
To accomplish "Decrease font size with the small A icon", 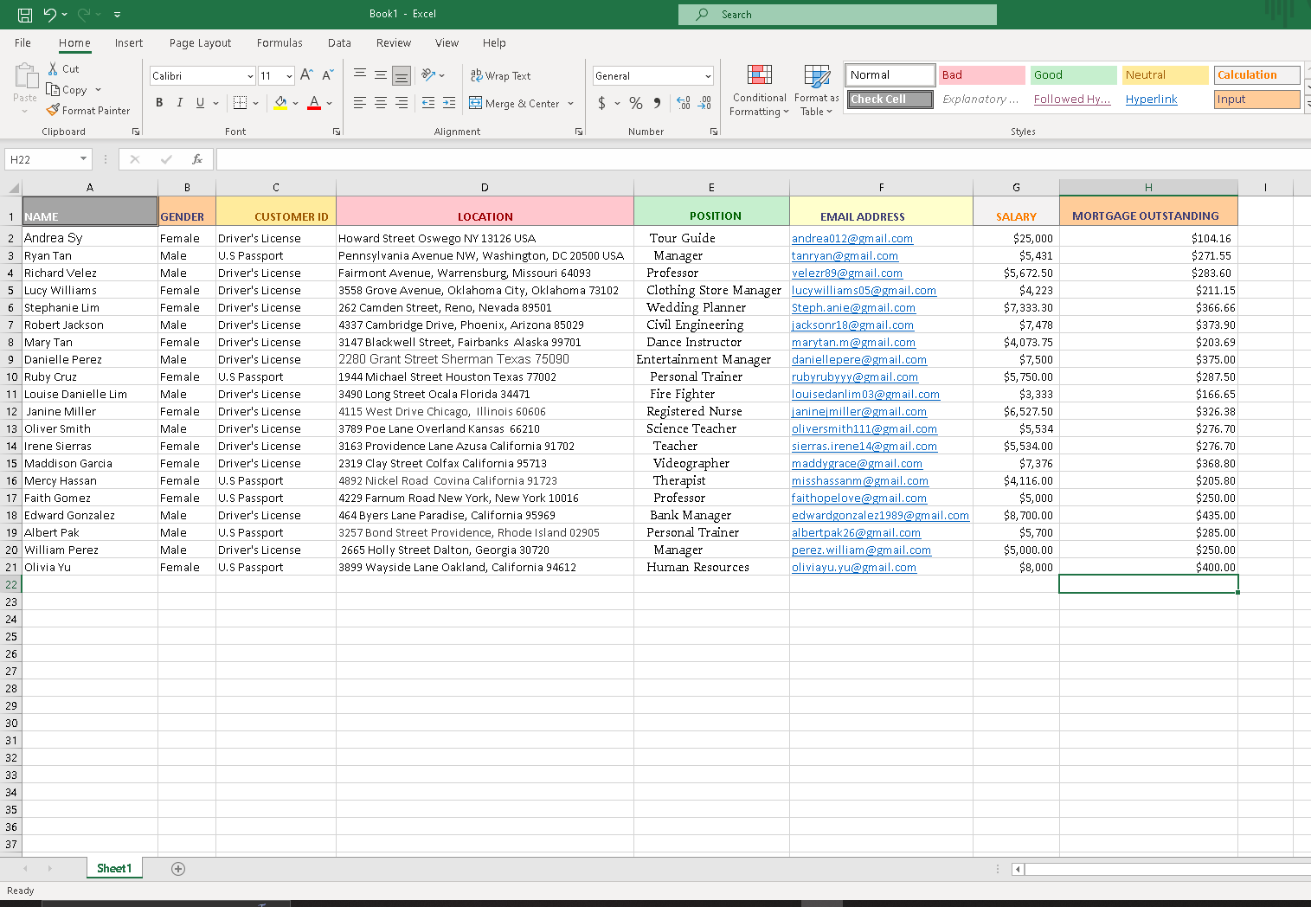I will [x=328, y=75].
